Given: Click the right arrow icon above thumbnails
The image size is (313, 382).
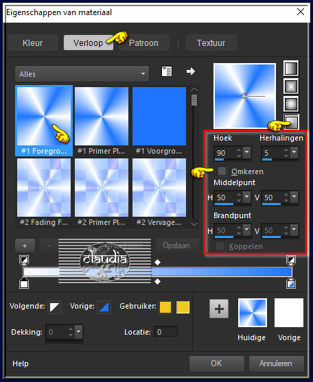Looking at the screenshot, I should (x=191, y=71).
